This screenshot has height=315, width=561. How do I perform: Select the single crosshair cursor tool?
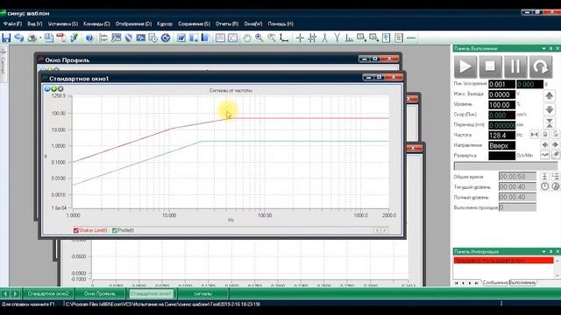click(300, 38)
